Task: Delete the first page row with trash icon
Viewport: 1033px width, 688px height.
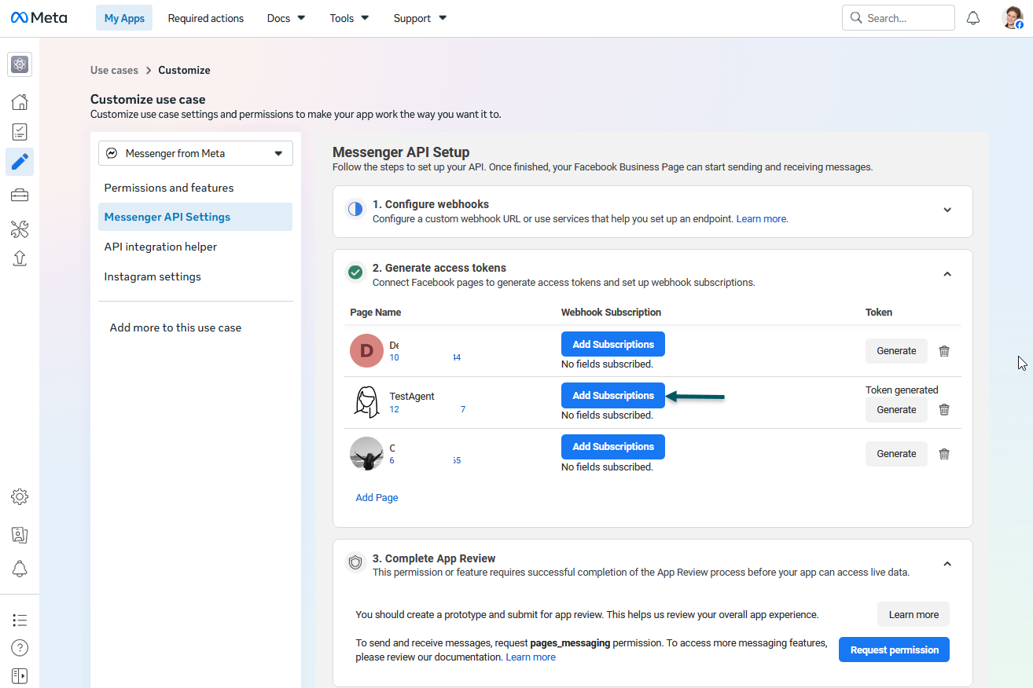Action: pyautogui.click(x=944, y=351)
